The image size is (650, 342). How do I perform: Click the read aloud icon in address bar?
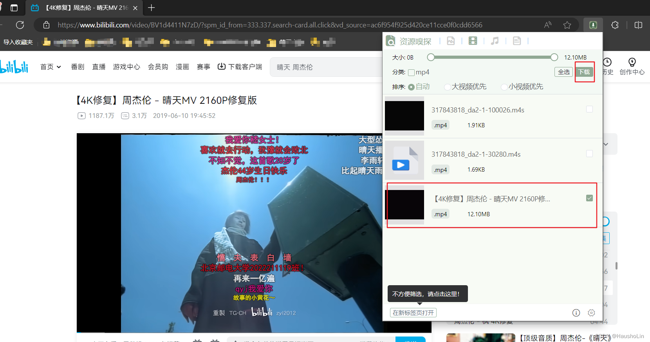point(548,25)
